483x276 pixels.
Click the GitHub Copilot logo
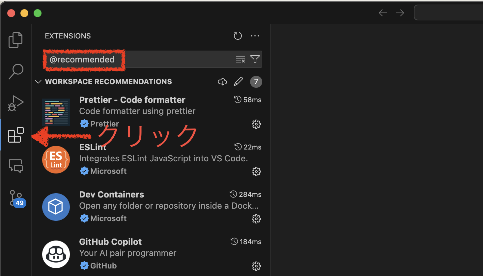pos(56,254)
